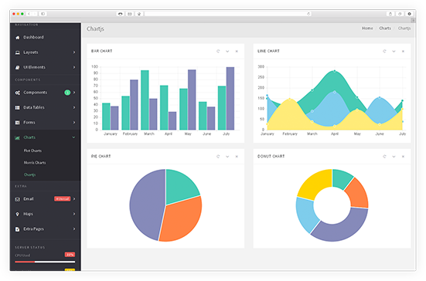This screenshot has width=426, height=281.
Task: Refresh the Bar Chart panel
Action: tap(218, 51)
